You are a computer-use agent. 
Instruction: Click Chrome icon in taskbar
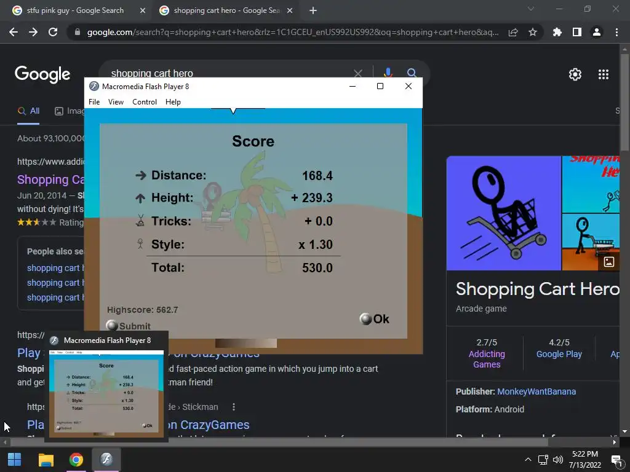[76, 460]
